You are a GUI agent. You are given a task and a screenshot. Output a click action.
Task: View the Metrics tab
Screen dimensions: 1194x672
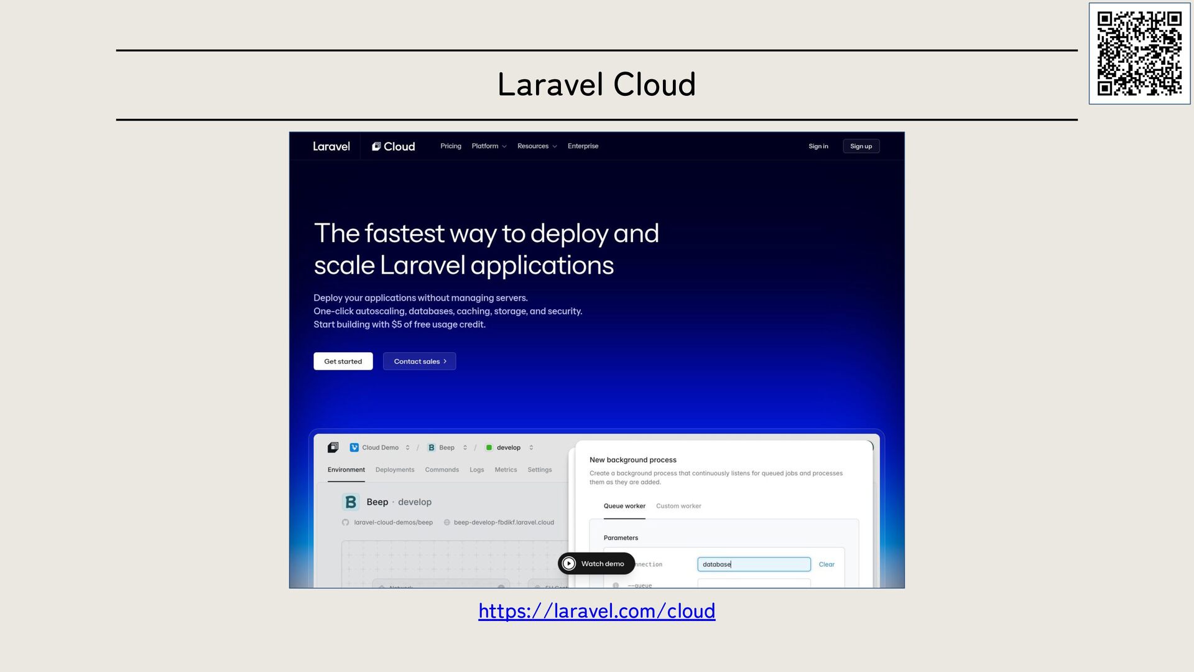pos(506,470)
